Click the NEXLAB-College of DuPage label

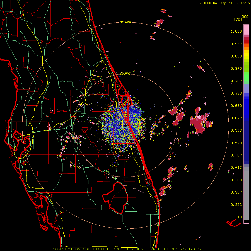(225, 3)
